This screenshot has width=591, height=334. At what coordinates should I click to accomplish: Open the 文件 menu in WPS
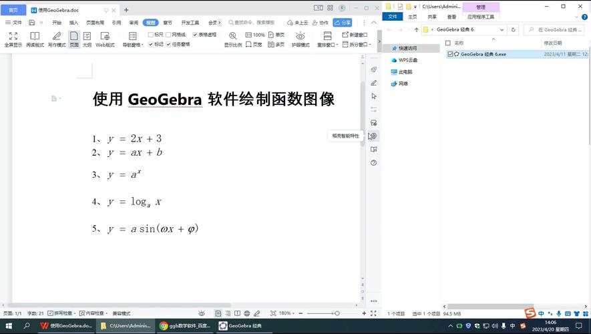(14, 23)
